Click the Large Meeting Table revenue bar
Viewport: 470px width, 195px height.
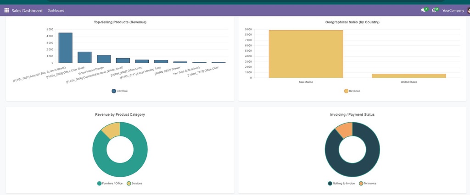161,61
